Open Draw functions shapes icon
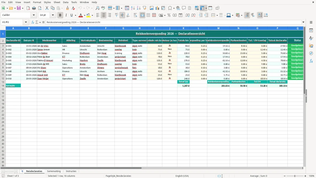 click(x=217, y=8)
